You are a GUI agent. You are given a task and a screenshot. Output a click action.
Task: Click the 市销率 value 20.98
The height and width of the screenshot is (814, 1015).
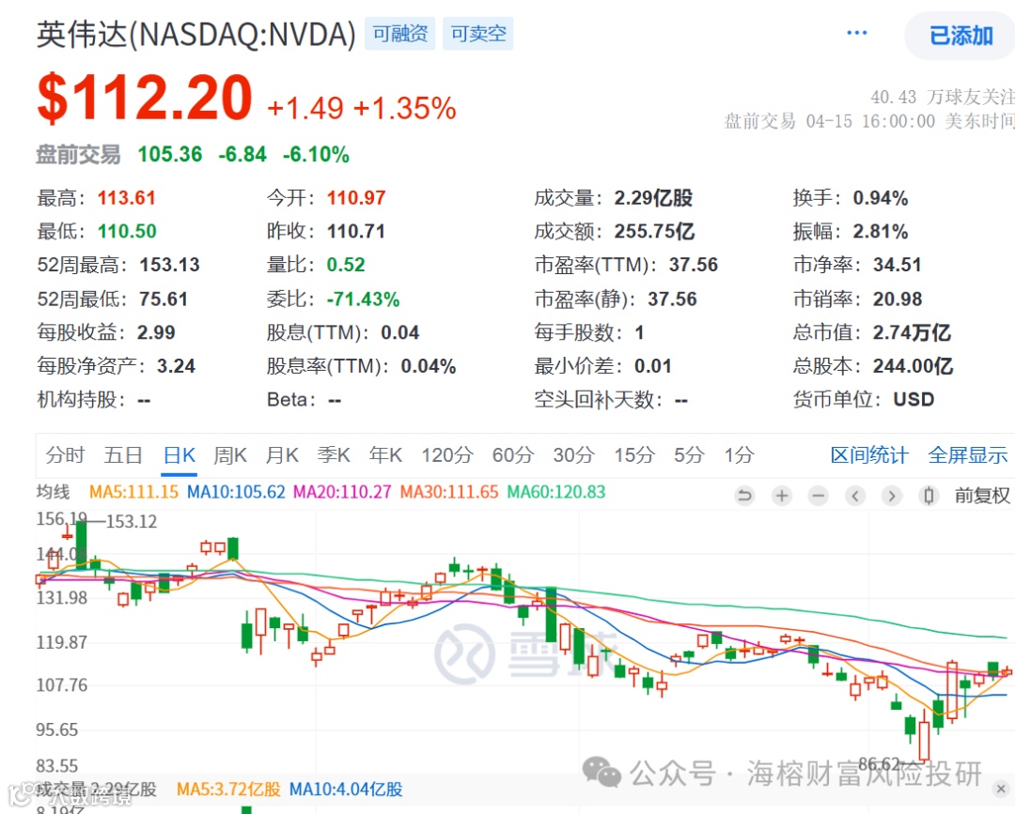898,299
